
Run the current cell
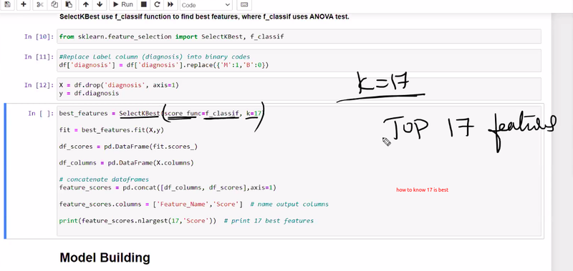pyautogui.click(x=123, y=4)
